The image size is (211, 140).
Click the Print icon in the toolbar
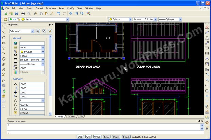coord(23,13)
